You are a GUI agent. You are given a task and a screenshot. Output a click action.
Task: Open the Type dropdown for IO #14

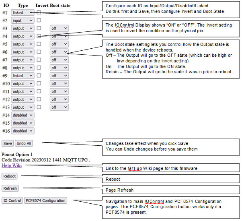(23, 115)
